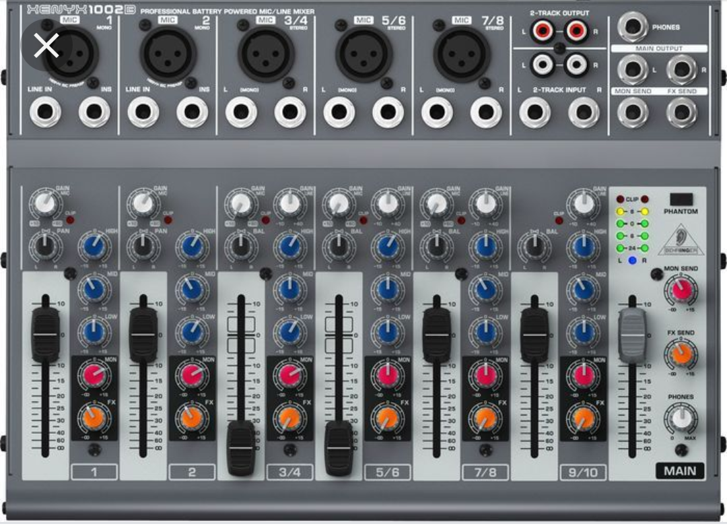Click the MAIN OUTPUT R jack
This screenshot has width=727, height=528.
(x=681, y=69)
